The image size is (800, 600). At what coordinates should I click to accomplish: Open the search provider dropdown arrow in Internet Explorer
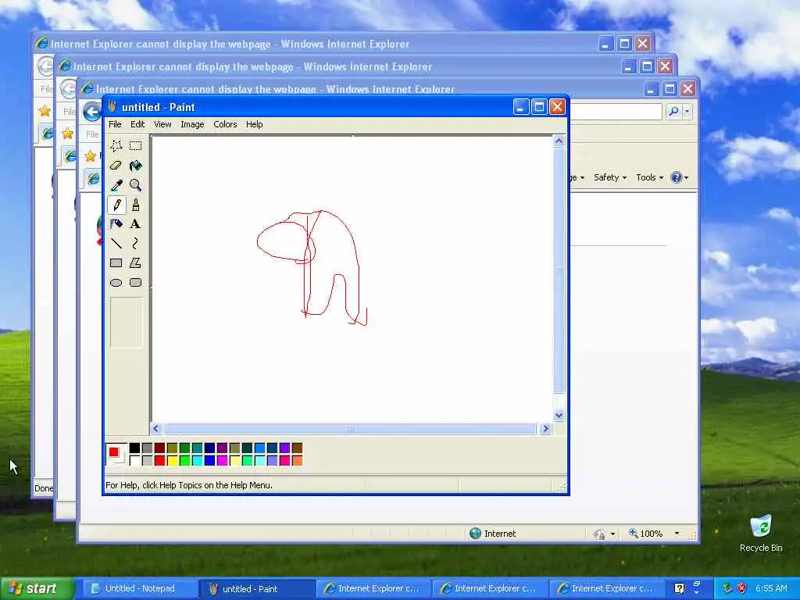(x=687, y=111)
